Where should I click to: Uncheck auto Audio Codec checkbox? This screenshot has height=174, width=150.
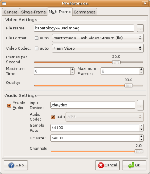click(53, 117)
